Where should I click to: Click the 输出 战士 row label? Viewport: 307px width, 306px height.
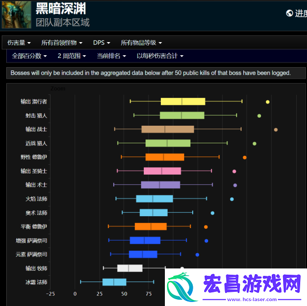tap(36, 129)
